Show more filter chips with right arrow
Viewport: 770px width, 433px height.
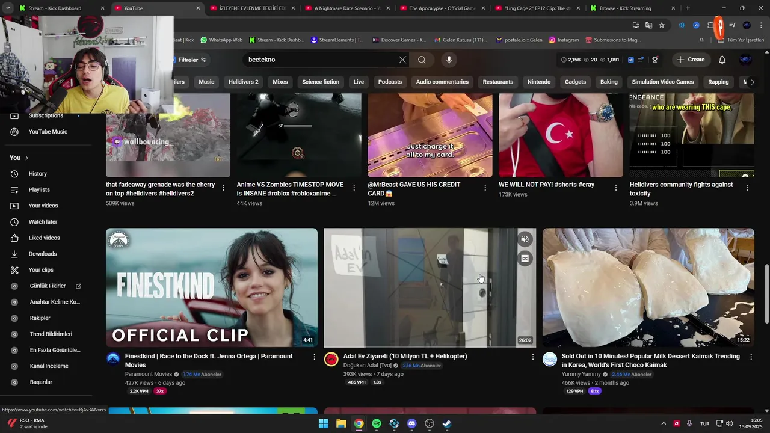(x=752, y=82)
